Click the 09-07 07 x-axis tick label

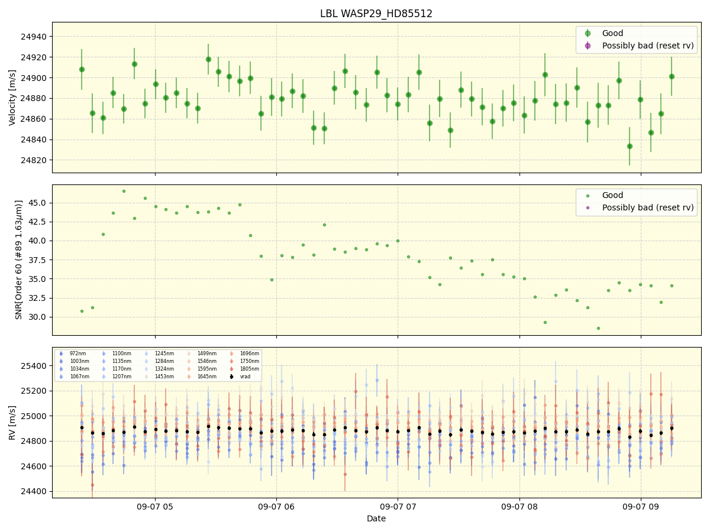(398, 507)
